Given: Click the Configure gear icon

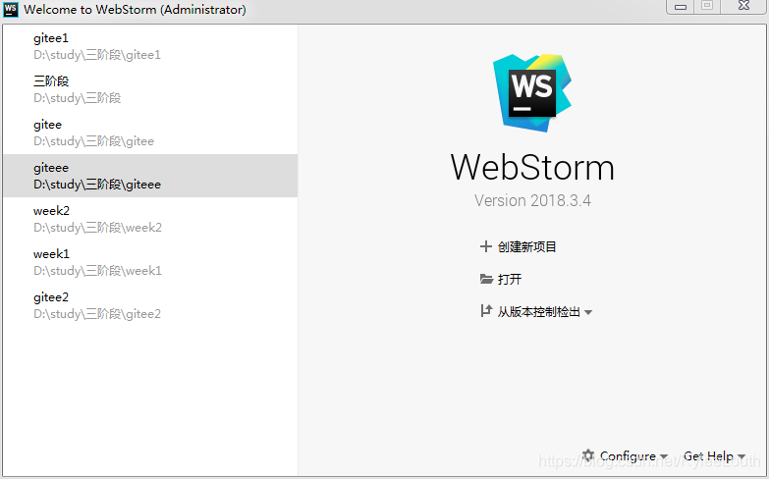Looking at the screenshot, I should (588, 455).
